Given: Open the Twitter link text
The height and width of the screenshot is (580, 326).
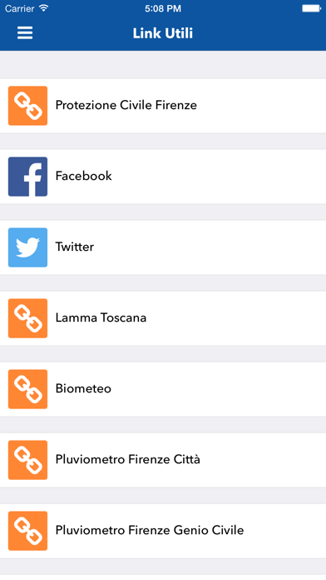Looking at the screenshot, I should click(75, 247).
